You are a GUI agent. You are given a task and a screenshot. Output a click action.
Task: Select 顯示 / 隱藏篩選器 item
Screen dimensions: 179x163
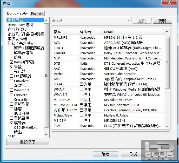coord(29,48)
